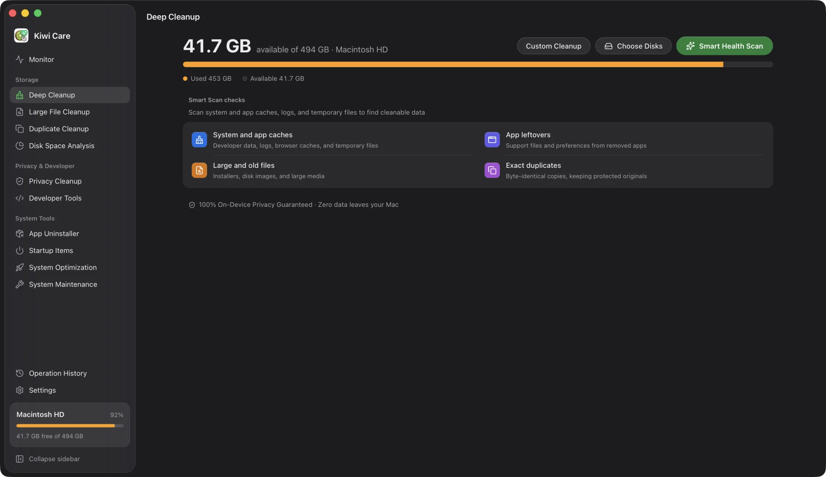Click the Startup Items power icon
826x477 pixels.
(19, 250)
